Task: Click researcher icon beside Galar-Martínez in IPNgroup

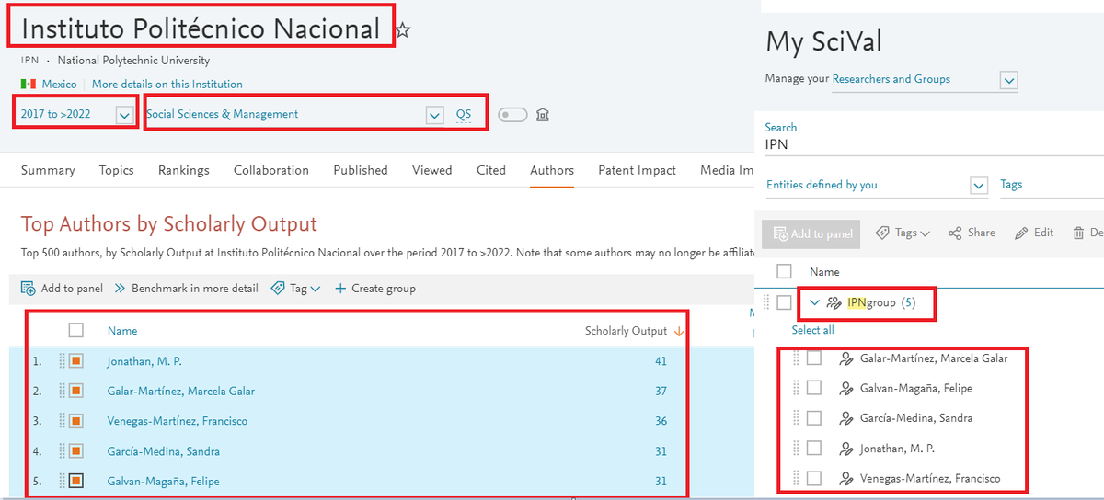Action: tap(846, 358)
